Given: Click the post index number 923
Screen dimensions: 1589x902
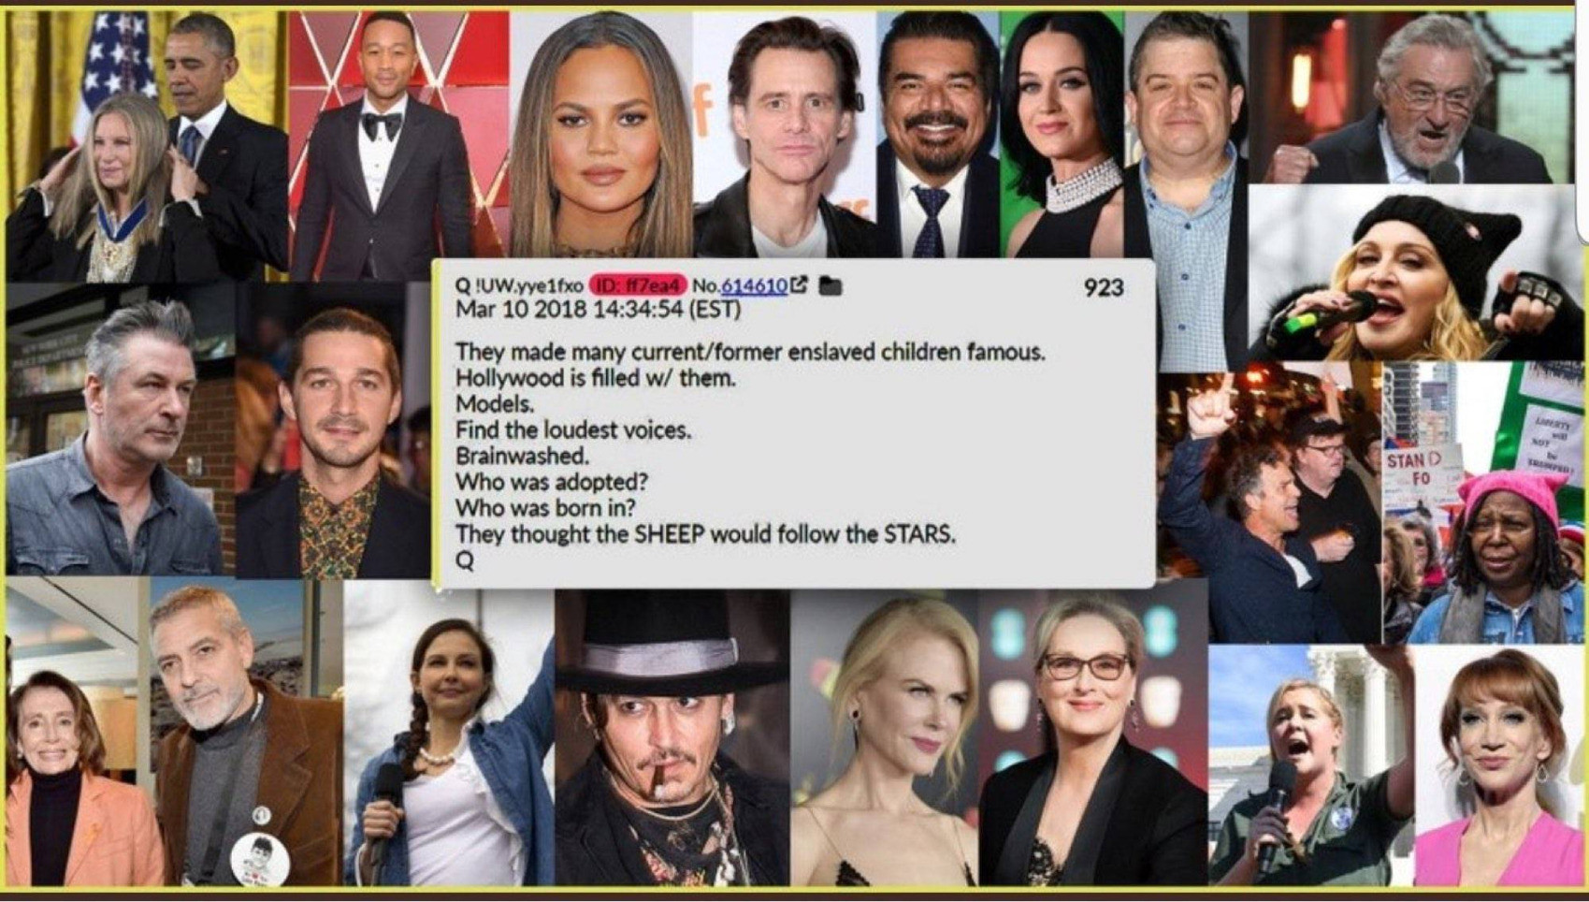Looking at the screenshot, I should (1104, 287).
